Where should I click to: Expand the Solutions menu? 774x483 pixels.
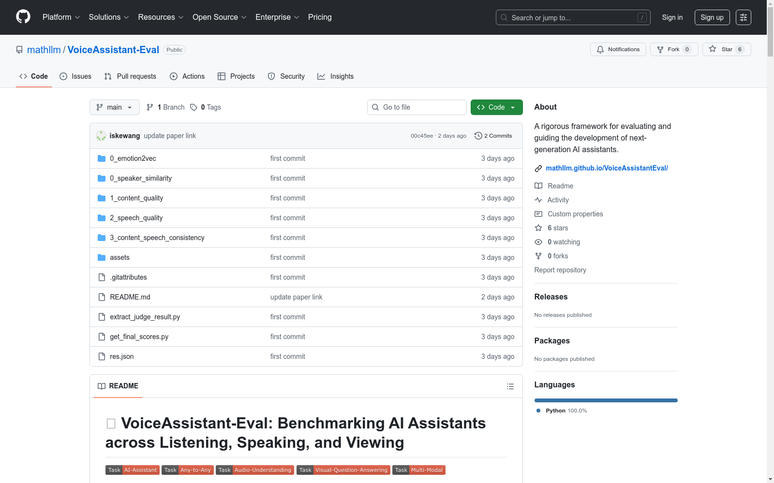click(109, 17)
